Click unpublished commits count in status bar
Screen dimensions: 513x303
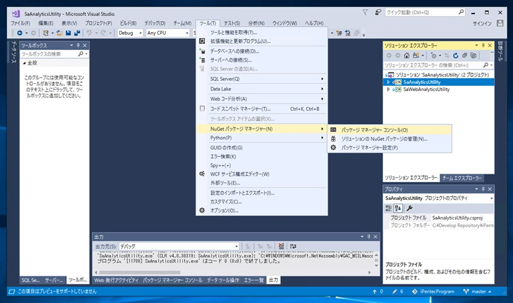coord(378,291)
